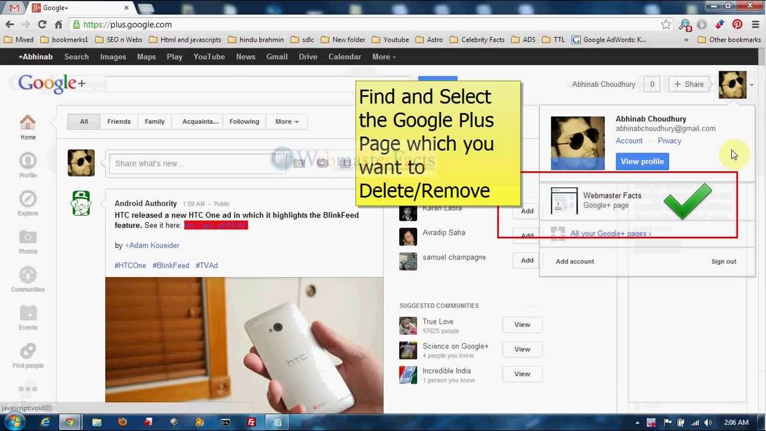766x431 pixels.
Task: Reload the Google+ page
Action: [x=42, y=25]
